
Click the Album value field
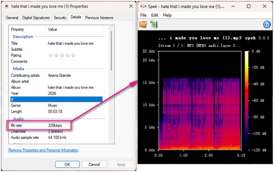pos(71,87)
